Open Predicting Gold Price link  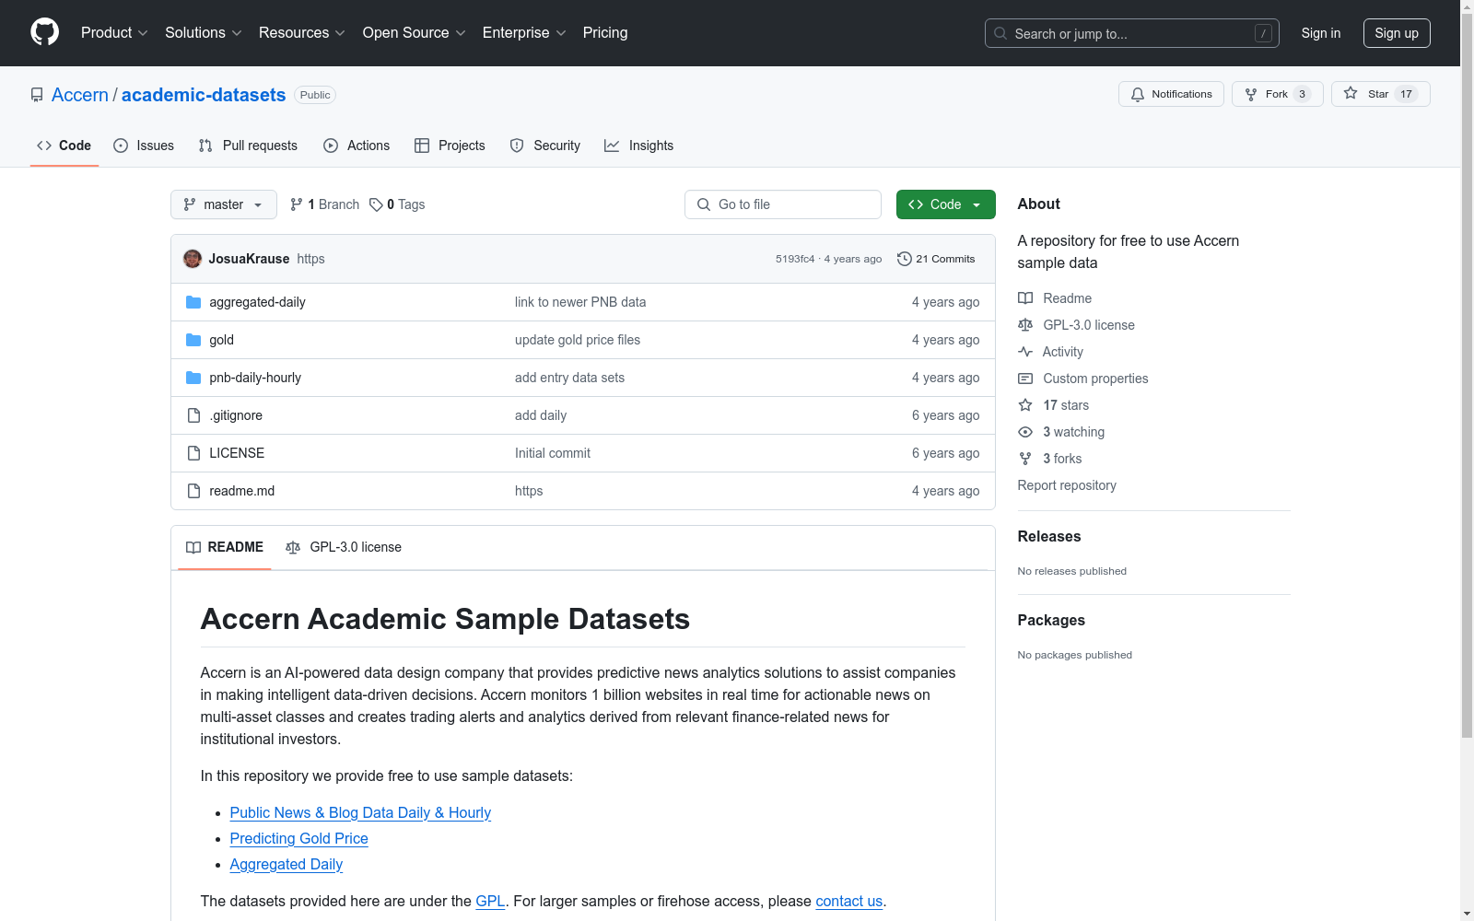298,838
